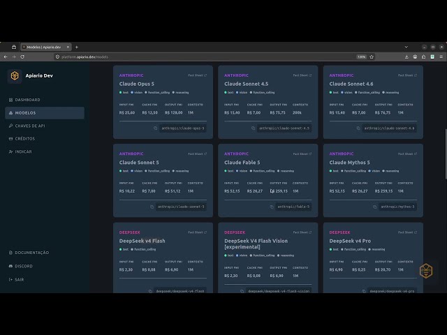Open Fact Sheet for Claude Mythos 5

click(407, 154)
